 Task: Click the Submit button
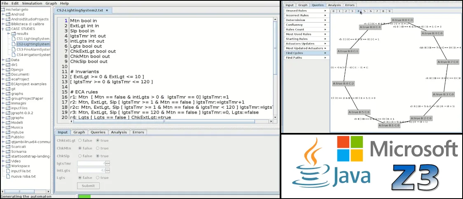pyautogui.click(x=88, y=186)
